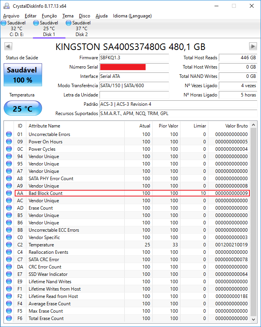
Task: Switch to the C: D: E: disk tab
Action: pos(17,29)
